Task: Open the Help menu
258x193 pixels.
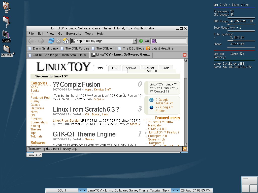Action: (100, 34)
